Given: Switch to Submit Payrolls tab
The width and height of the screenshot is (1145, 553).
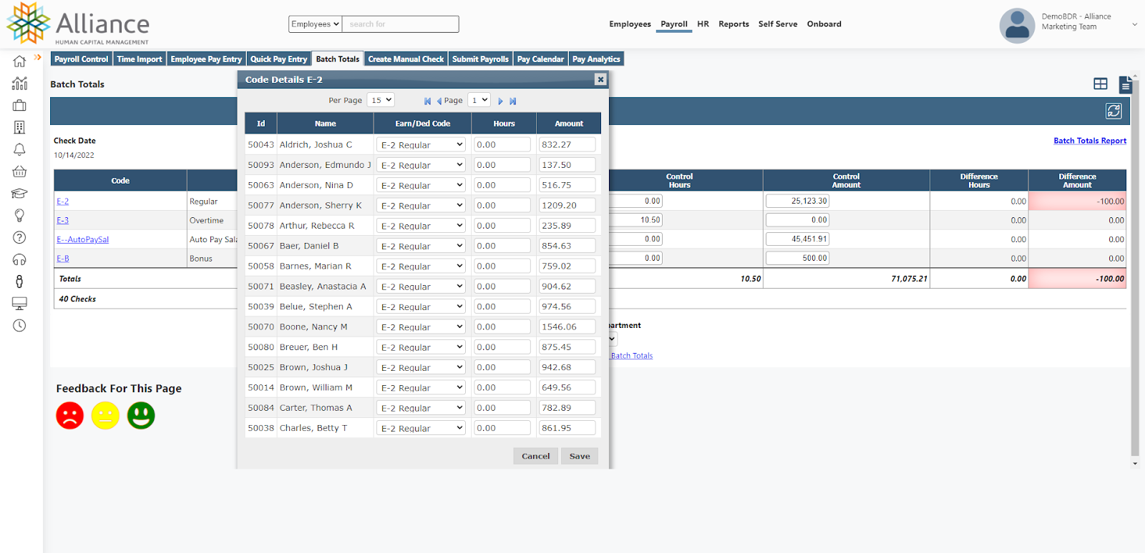Looking at the screenshot, I should [480, 59].
